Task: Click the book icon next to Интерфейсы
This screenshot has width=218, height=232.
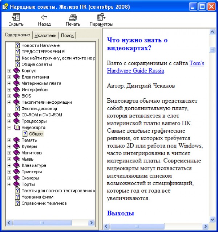Action: pyautogui.click(x=17, y=90)
